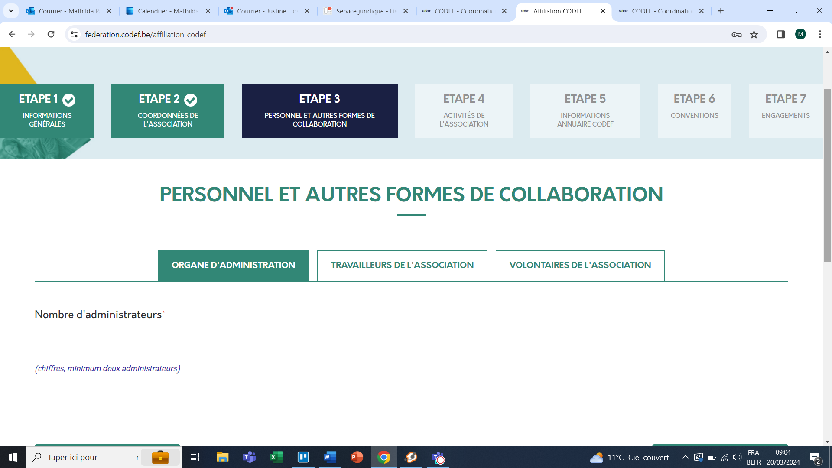Launch Excel from the taskbar
The image size is (832, 468).
click(276, 457)
